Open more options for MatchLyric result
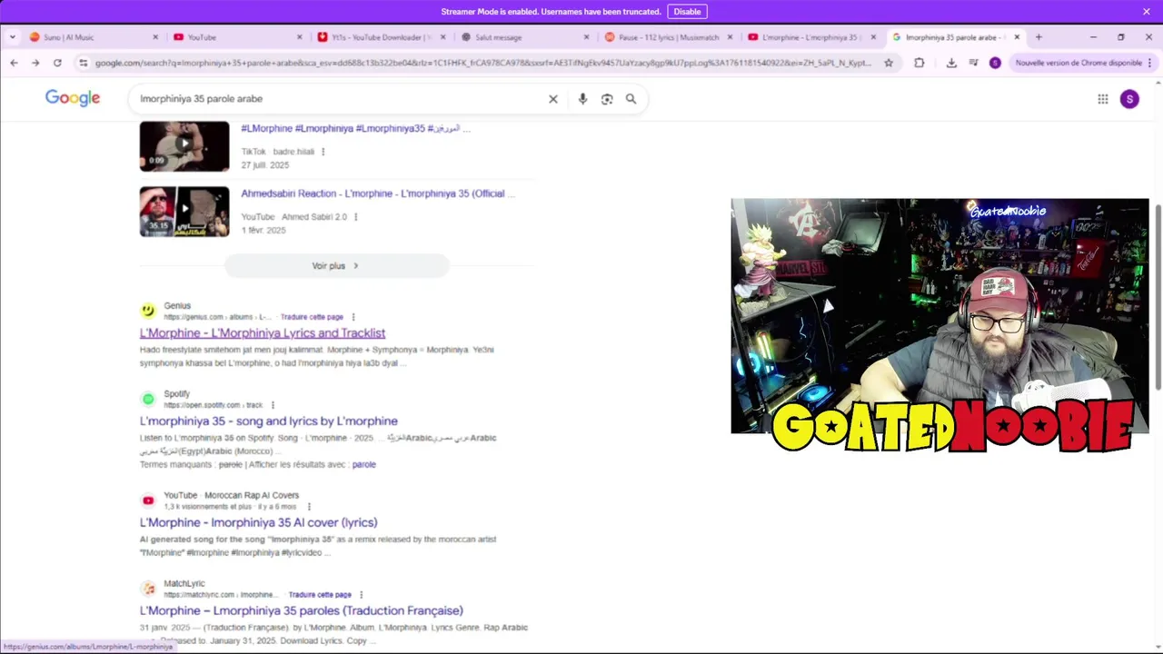The image size is (1163, 654). coord(362,595)
